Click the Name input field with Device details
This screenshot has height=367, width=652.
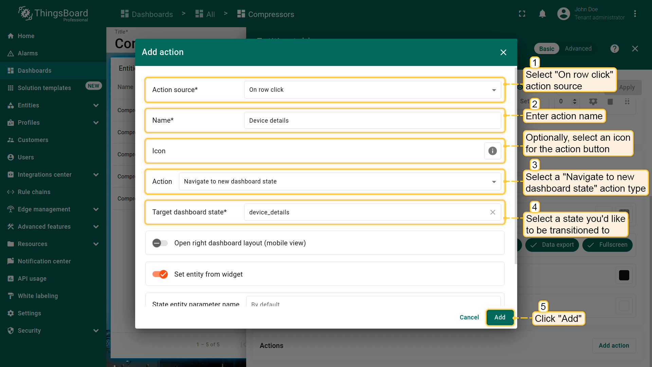(372, 121)
